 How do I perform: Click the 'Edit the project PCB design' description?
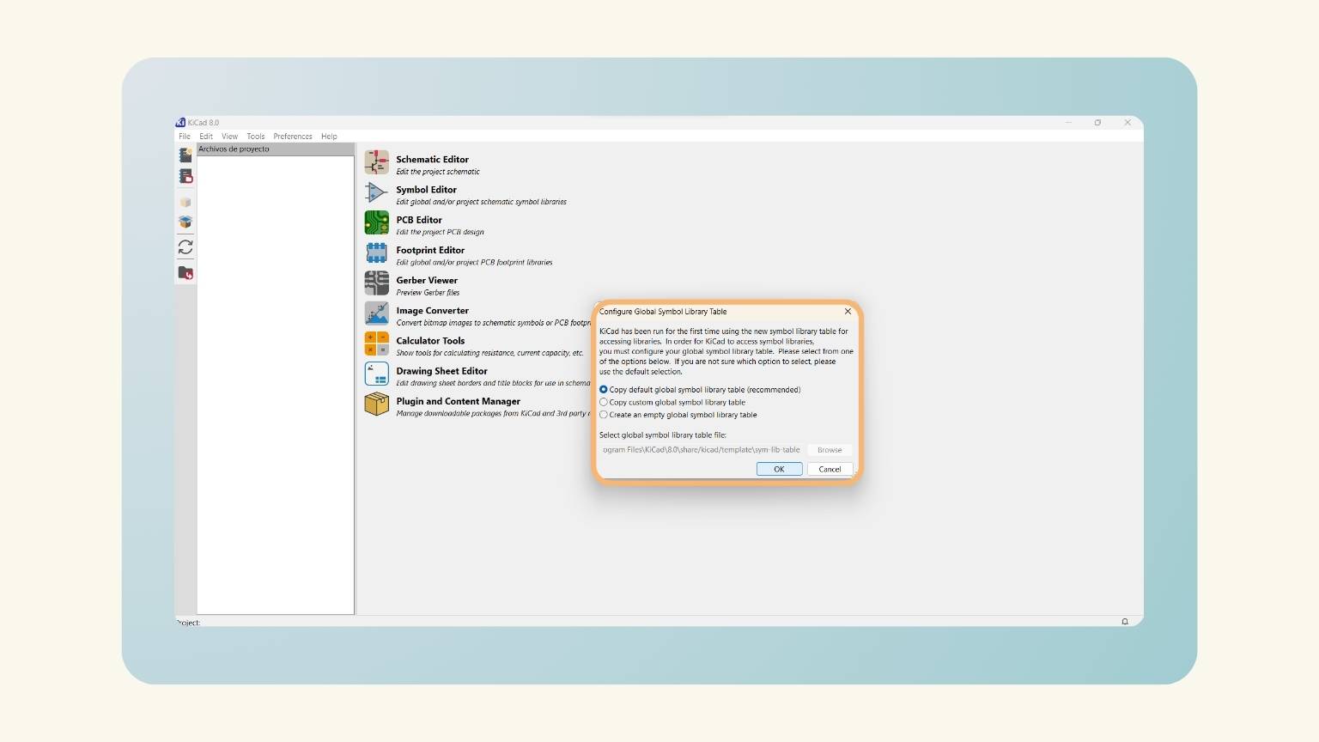(440, 232)
